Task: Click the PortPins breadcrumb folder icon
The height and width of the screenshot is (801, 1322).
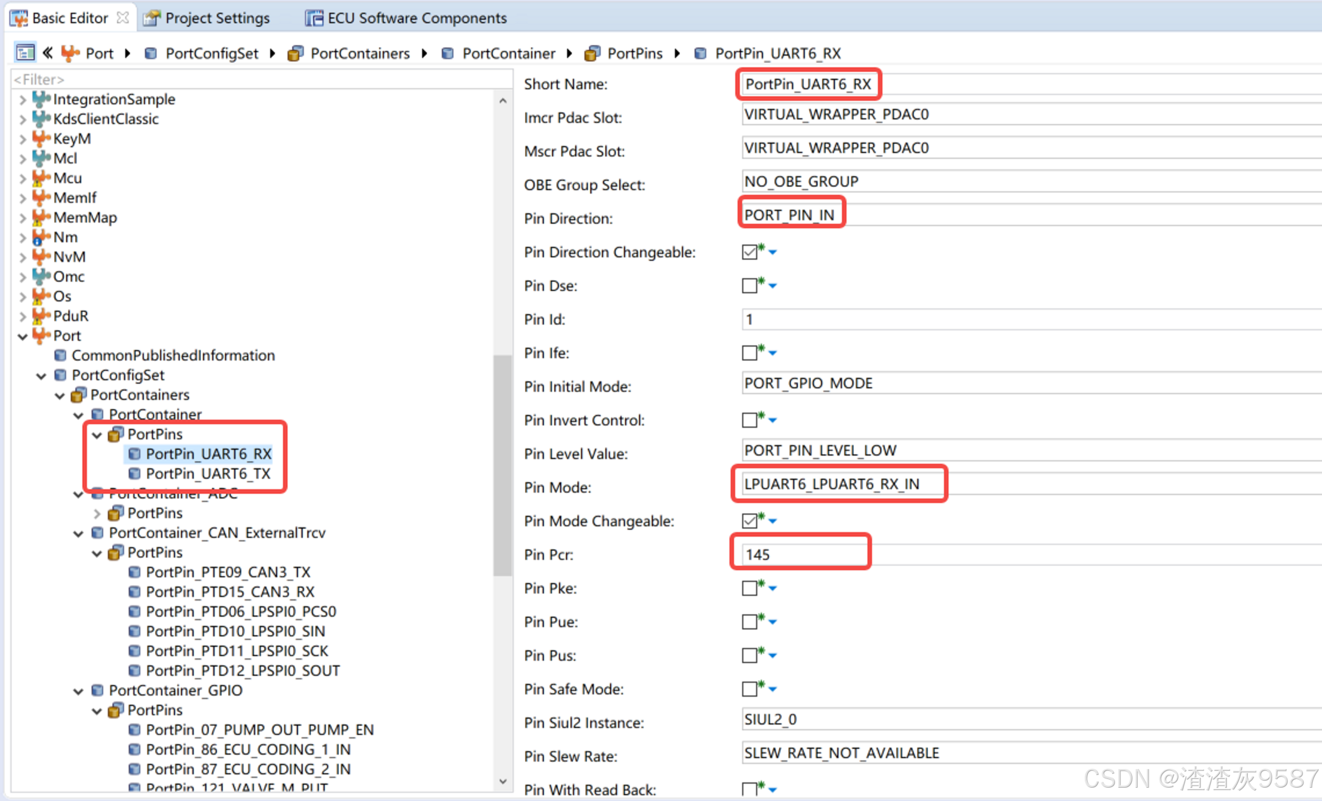Action: click(592, 53)
